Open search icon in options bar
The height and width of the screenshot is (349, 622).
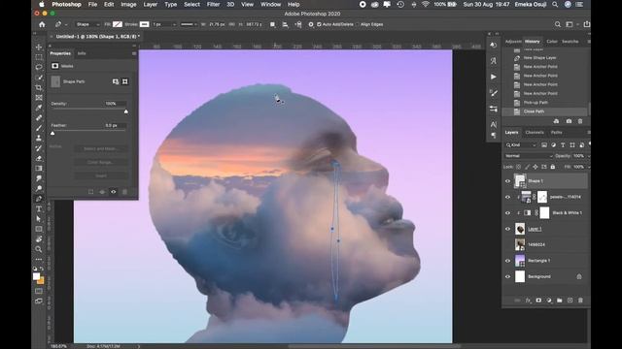tap(558, 24)
